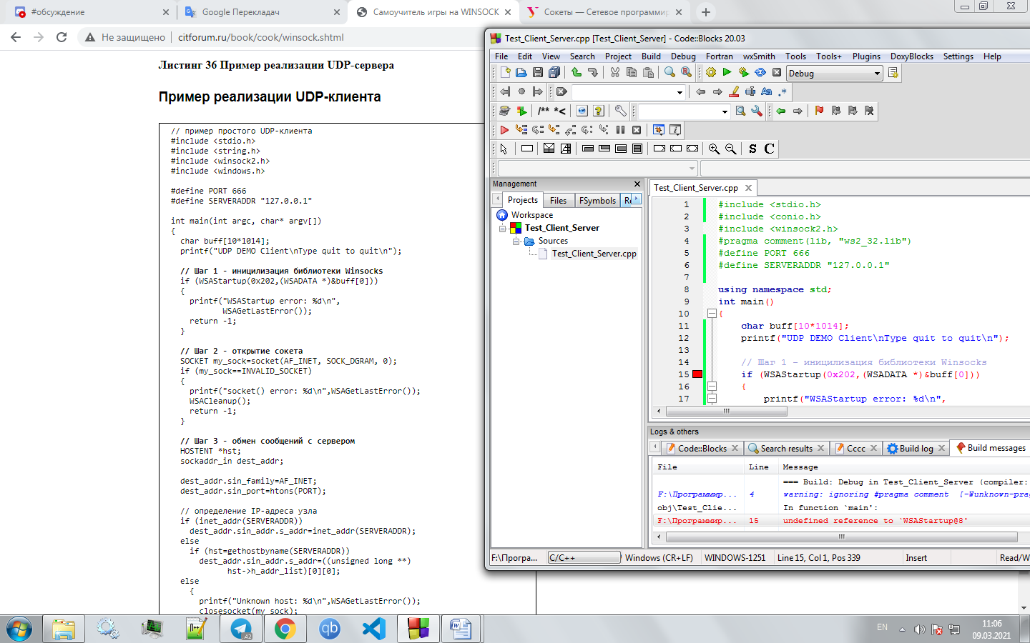Open the Debugging windows bug icon
The height and width of the screenshot is (643, 1030).
(659, 130)
